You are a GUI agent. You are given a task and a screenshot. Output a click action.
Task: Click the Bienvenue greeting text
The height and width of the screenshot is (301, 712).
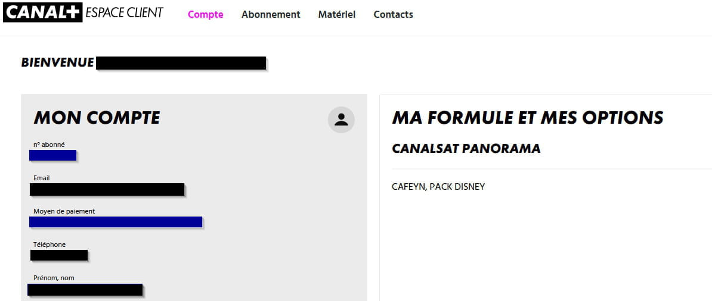[x=58, y=62]
